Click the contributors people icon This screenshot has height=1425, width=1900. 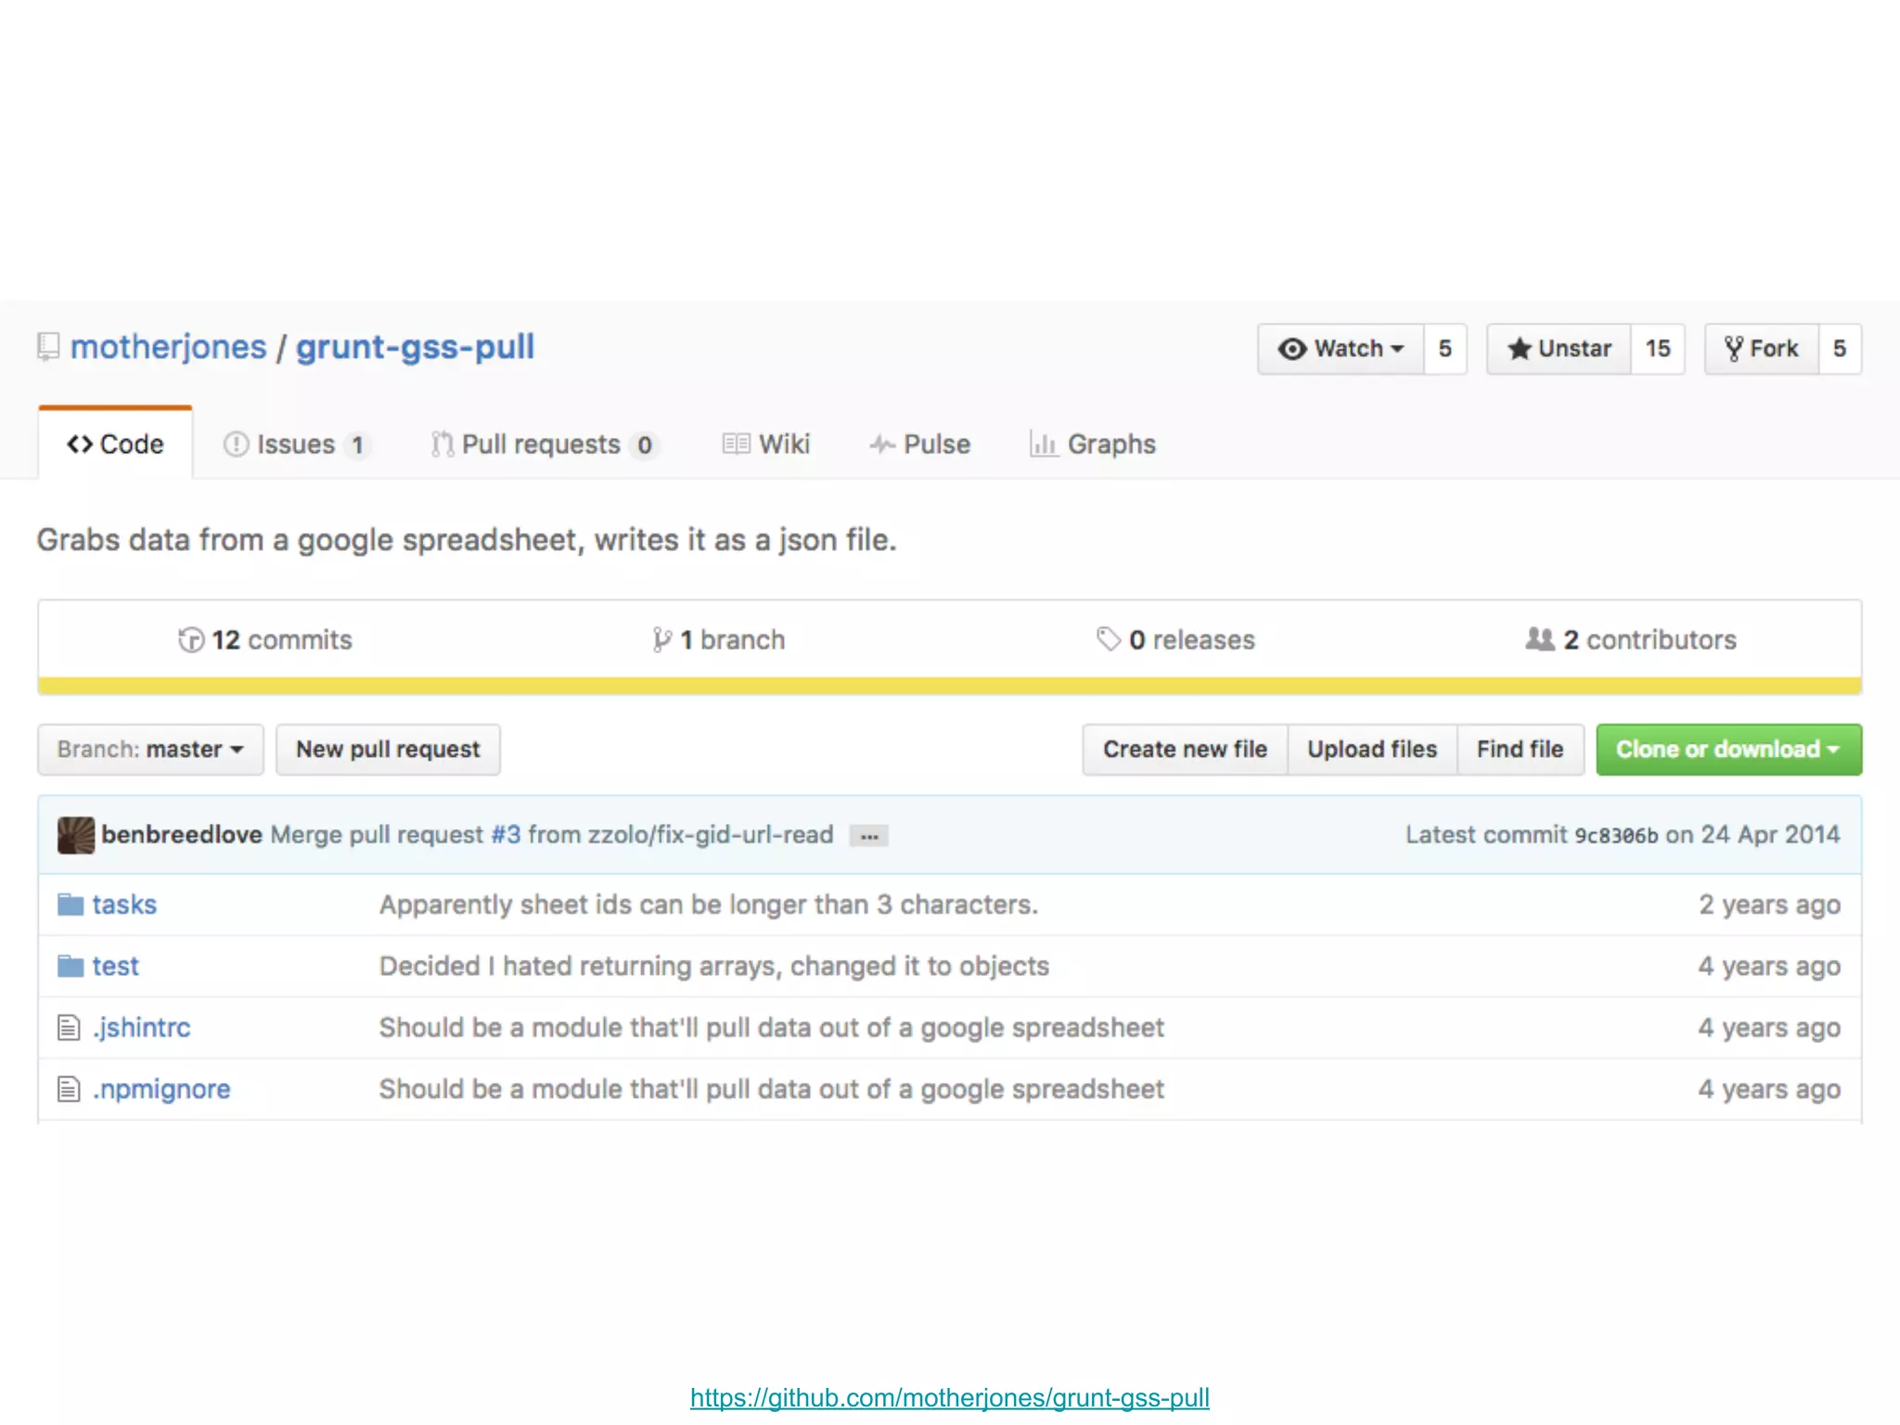pos(1540,639)
